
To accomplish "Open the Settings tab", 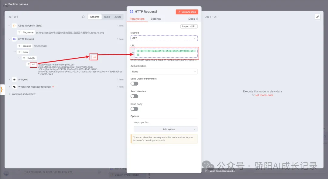I will [x=156, y=19].
